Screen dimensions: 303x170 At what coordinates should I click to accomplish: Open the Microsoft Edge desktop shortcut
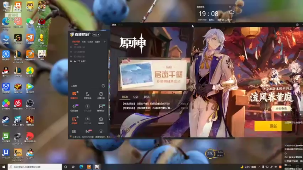pyautogui.click(x=6, y=24)
